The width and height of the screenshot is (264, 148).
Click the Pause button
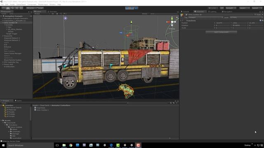click(132, 8)
